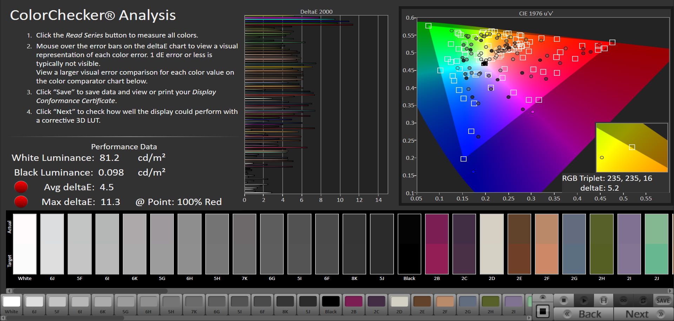Select the 2D beige swatch in bottom strip

coord(399,305)
